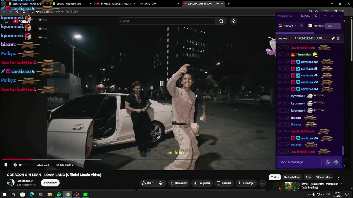Image resolution: width=353 pixels, height=198 pixels.
Task: Click the YouTube search magnifier button
Action: [x=221, y=21]
